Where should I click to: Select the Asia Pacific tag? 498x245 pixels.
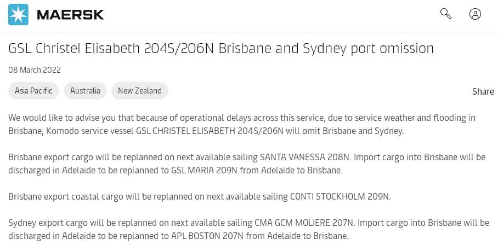tap(33, 91)
